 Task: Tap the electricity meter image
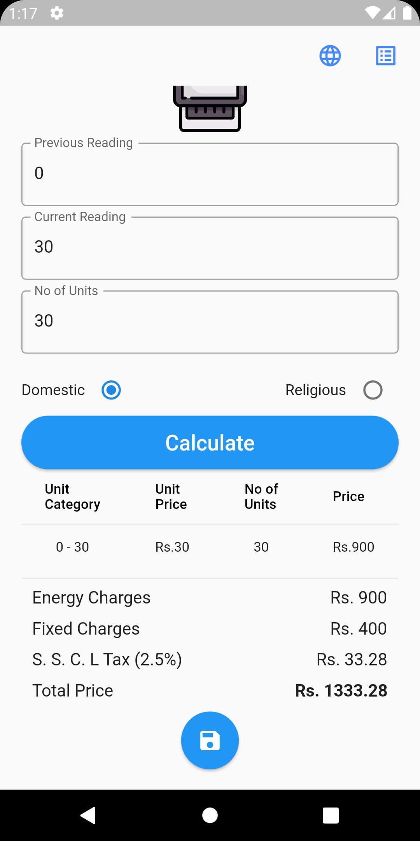click(x=210, y=108)
